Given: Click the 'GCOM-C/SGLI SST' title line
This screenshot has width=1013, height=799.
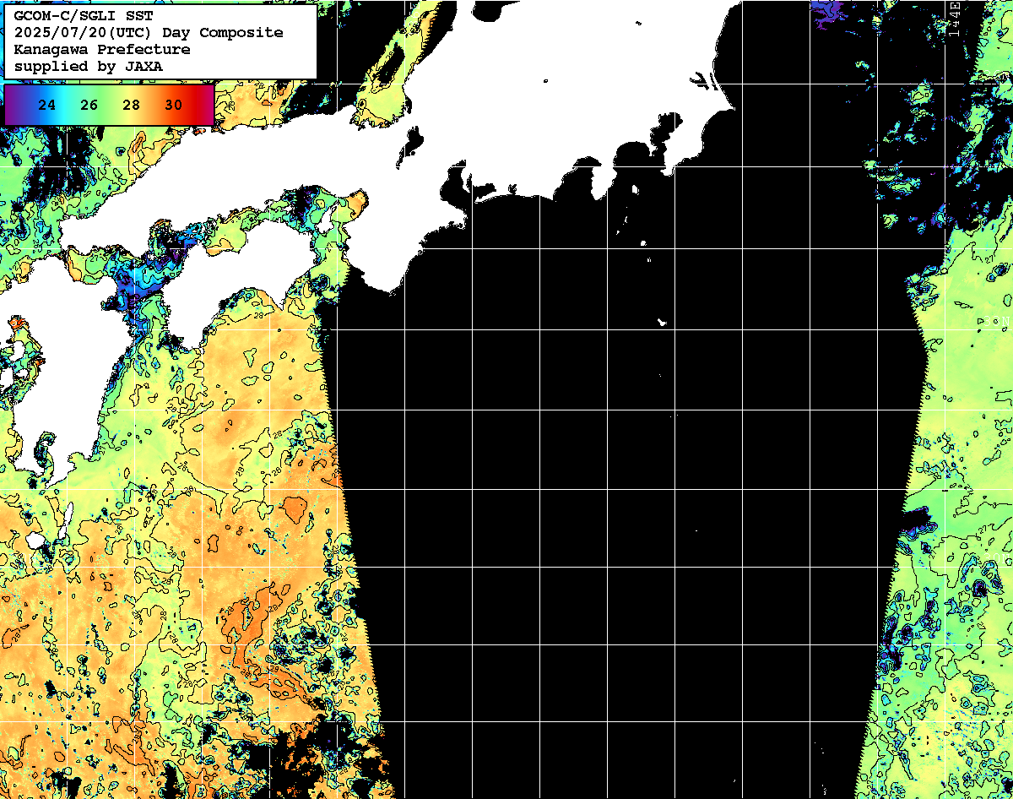Looking at the screenshot, I should click(84, 16).
